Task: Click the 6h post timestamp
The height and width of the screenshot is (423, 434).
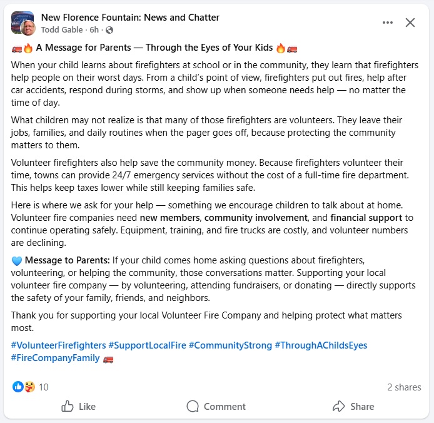Action: [x=95, y=29]
